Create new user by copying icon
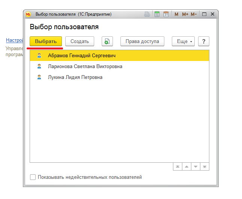This screenshot has width=242, height=199. (107, 41)
